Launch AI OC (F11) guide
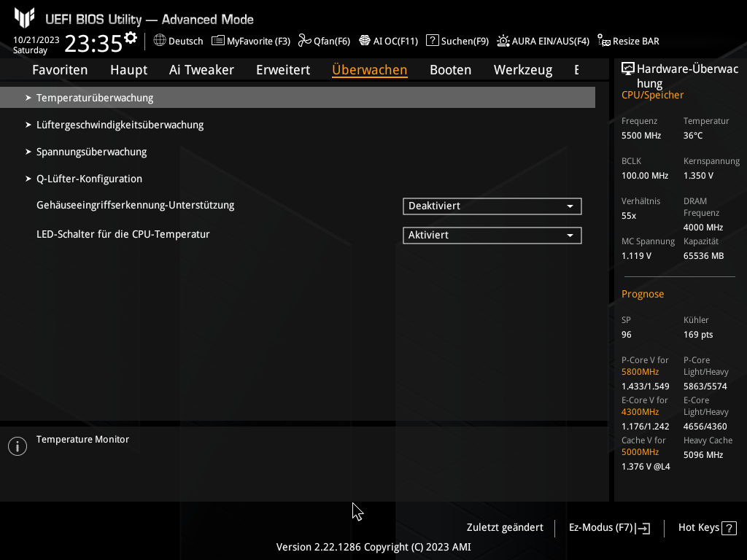Screen dimensions: 747x560 [365, 41]
